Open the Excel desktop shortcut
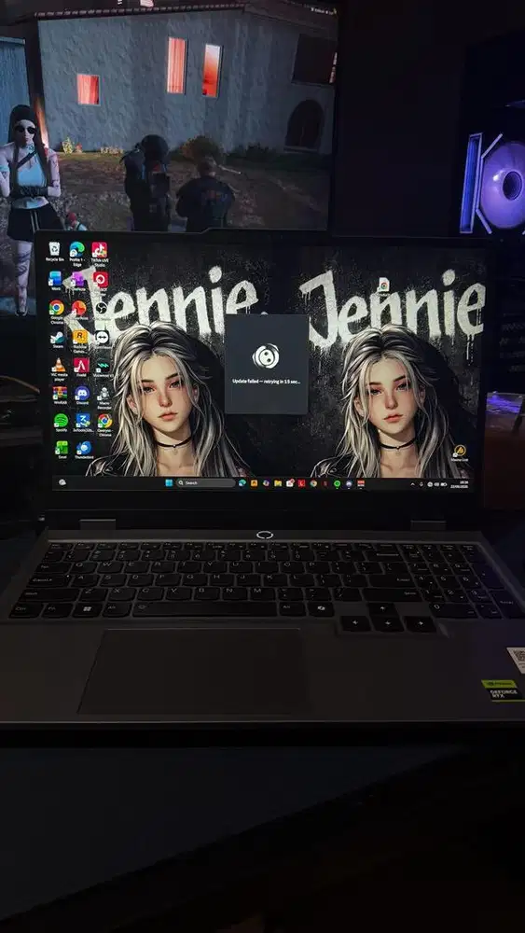Viewport: 525px width, 933px height. 62,448
